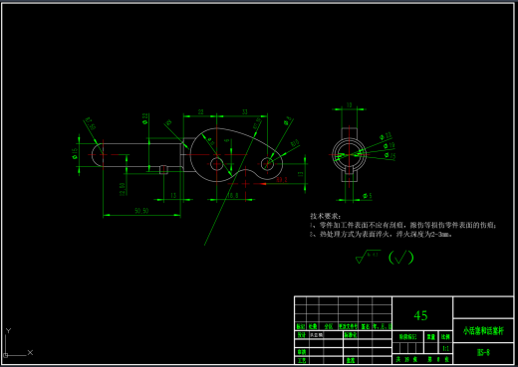Select the heat treatment requirement line 2
This screenshot has width=518, height=367.
pos(382,235)
